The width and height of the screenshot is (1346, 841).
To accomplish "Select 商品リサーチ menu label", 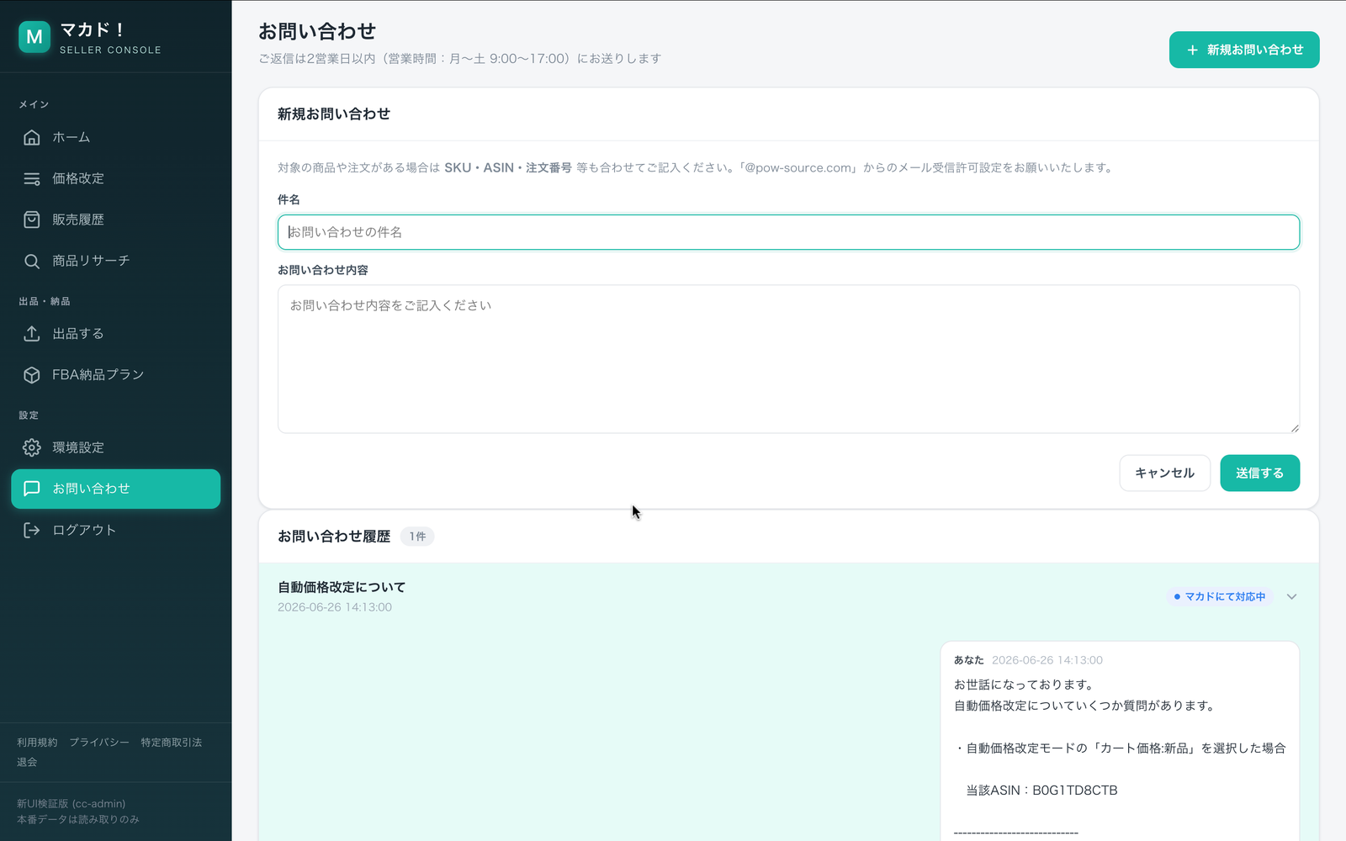I will (x=91, y=261).
